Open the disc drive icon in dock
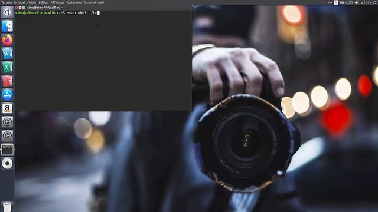The image size is (378, 212). (7, 164)
